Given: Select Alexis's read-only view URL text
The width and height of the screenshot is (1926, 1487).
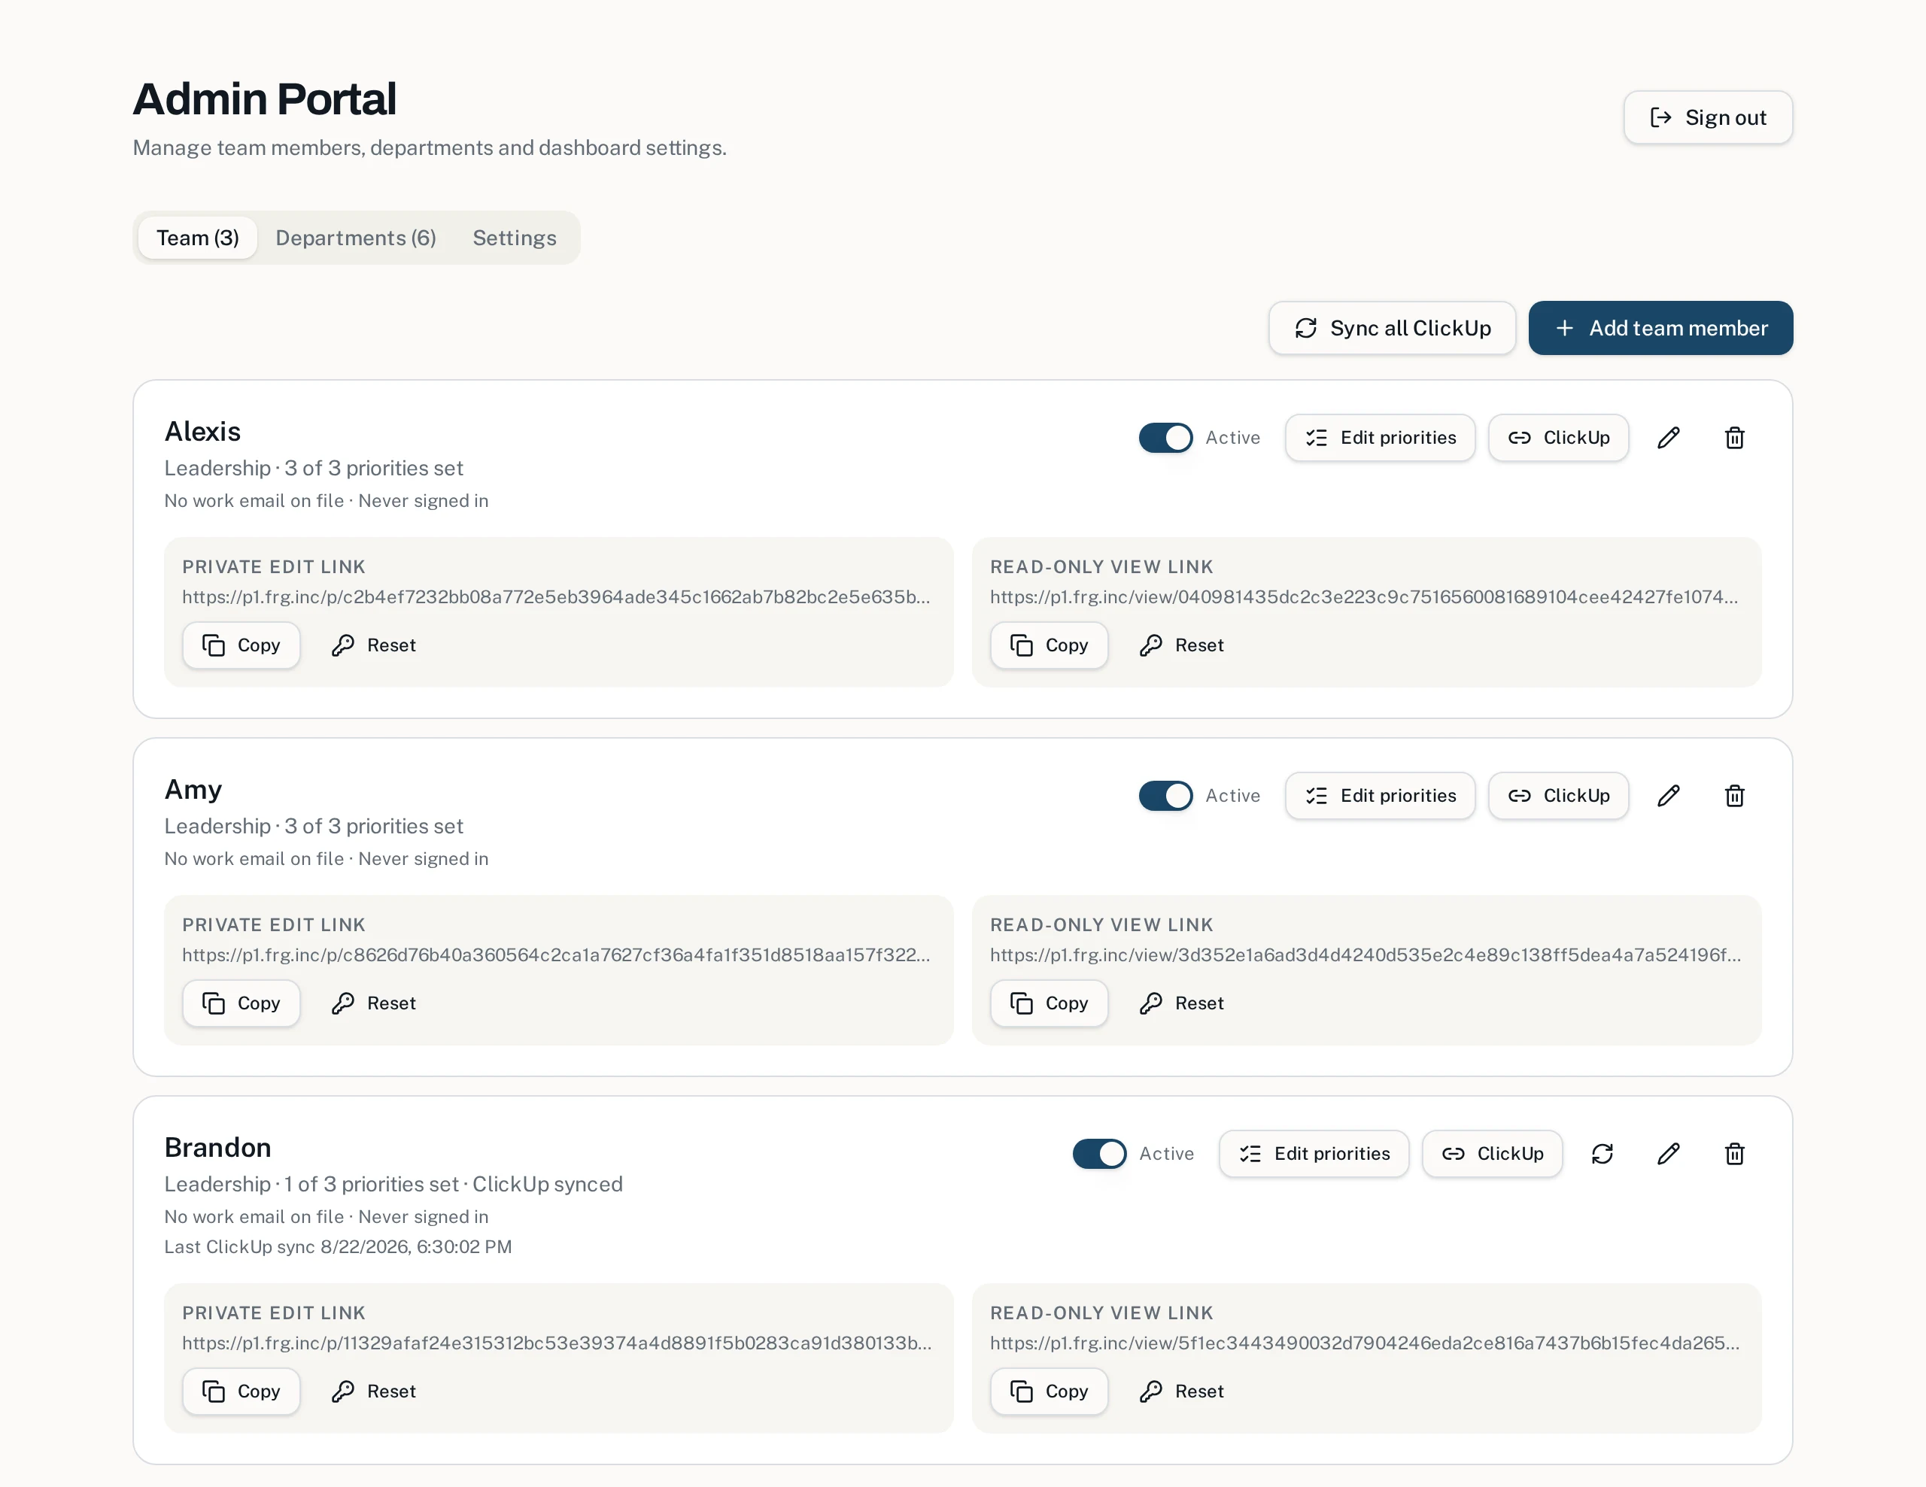Looking at the screenshot, I should point(1363,596).
